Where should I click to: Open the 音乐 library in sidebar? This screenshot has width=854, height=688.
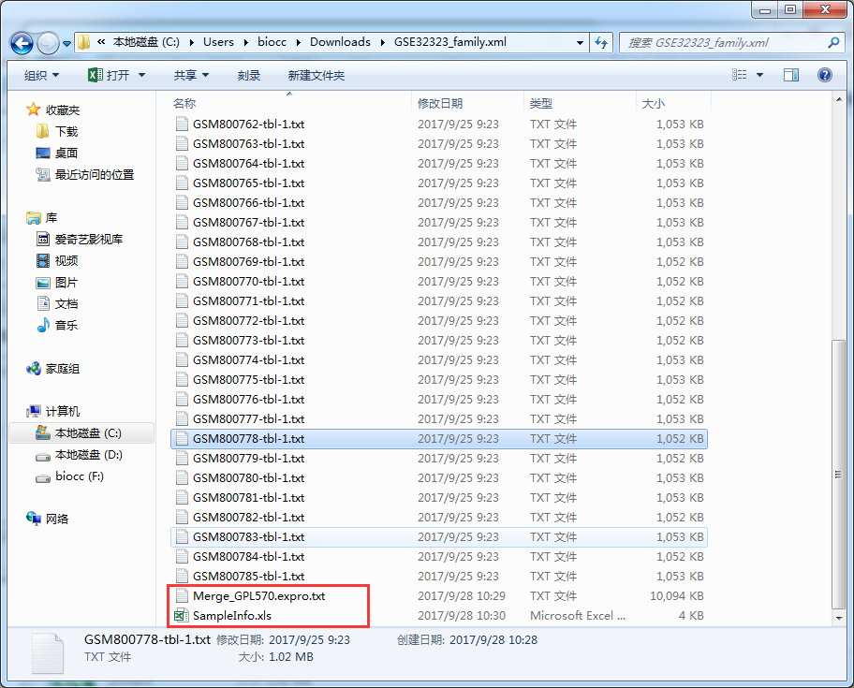(x=43, y=326)
